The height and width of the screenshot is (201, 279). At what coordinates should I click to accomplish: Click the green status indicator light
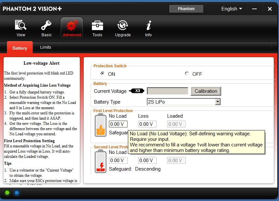(x=7, y=193)
